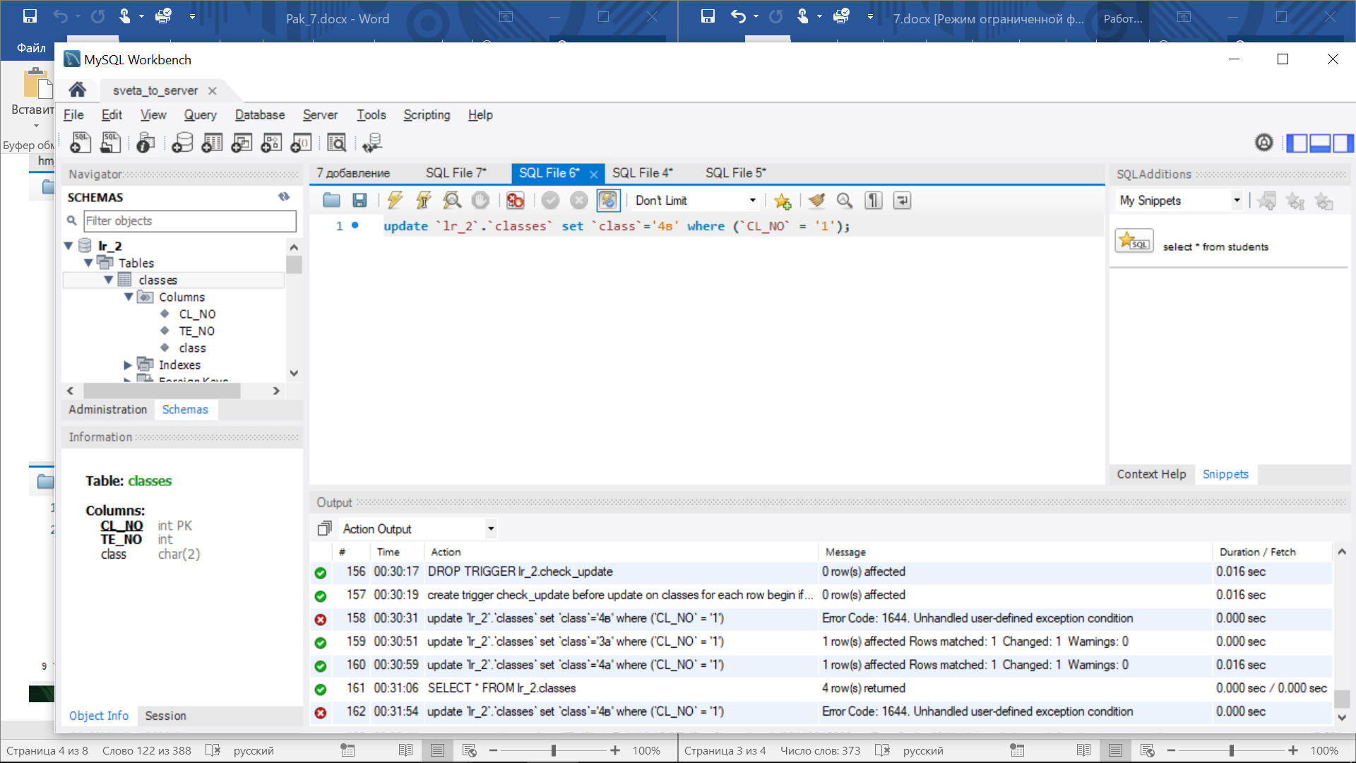Image resolution: width=1356 pixels, height=763 pixels.
Task: Search table data toolbar icon
Action: point(337,143)
